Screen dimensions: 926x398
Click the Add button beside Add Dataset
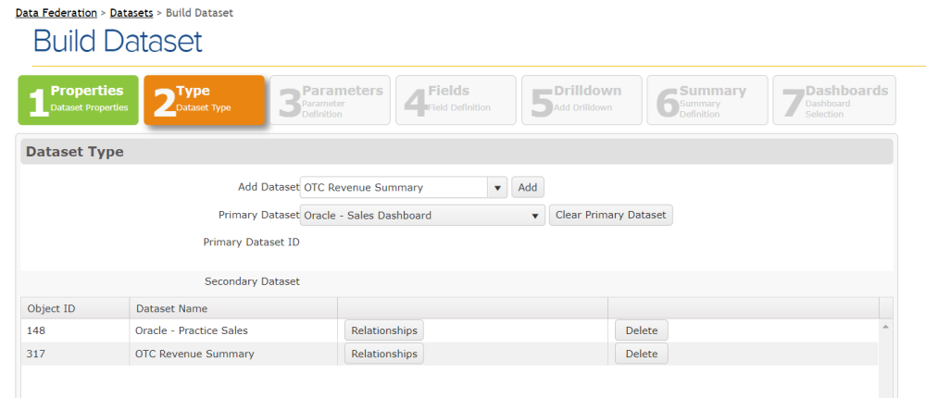click(528, 187)
